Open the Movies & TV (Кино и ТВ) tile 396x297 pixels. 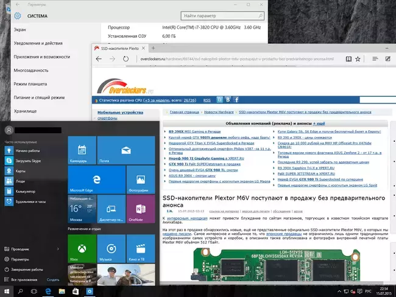[141, 248]
